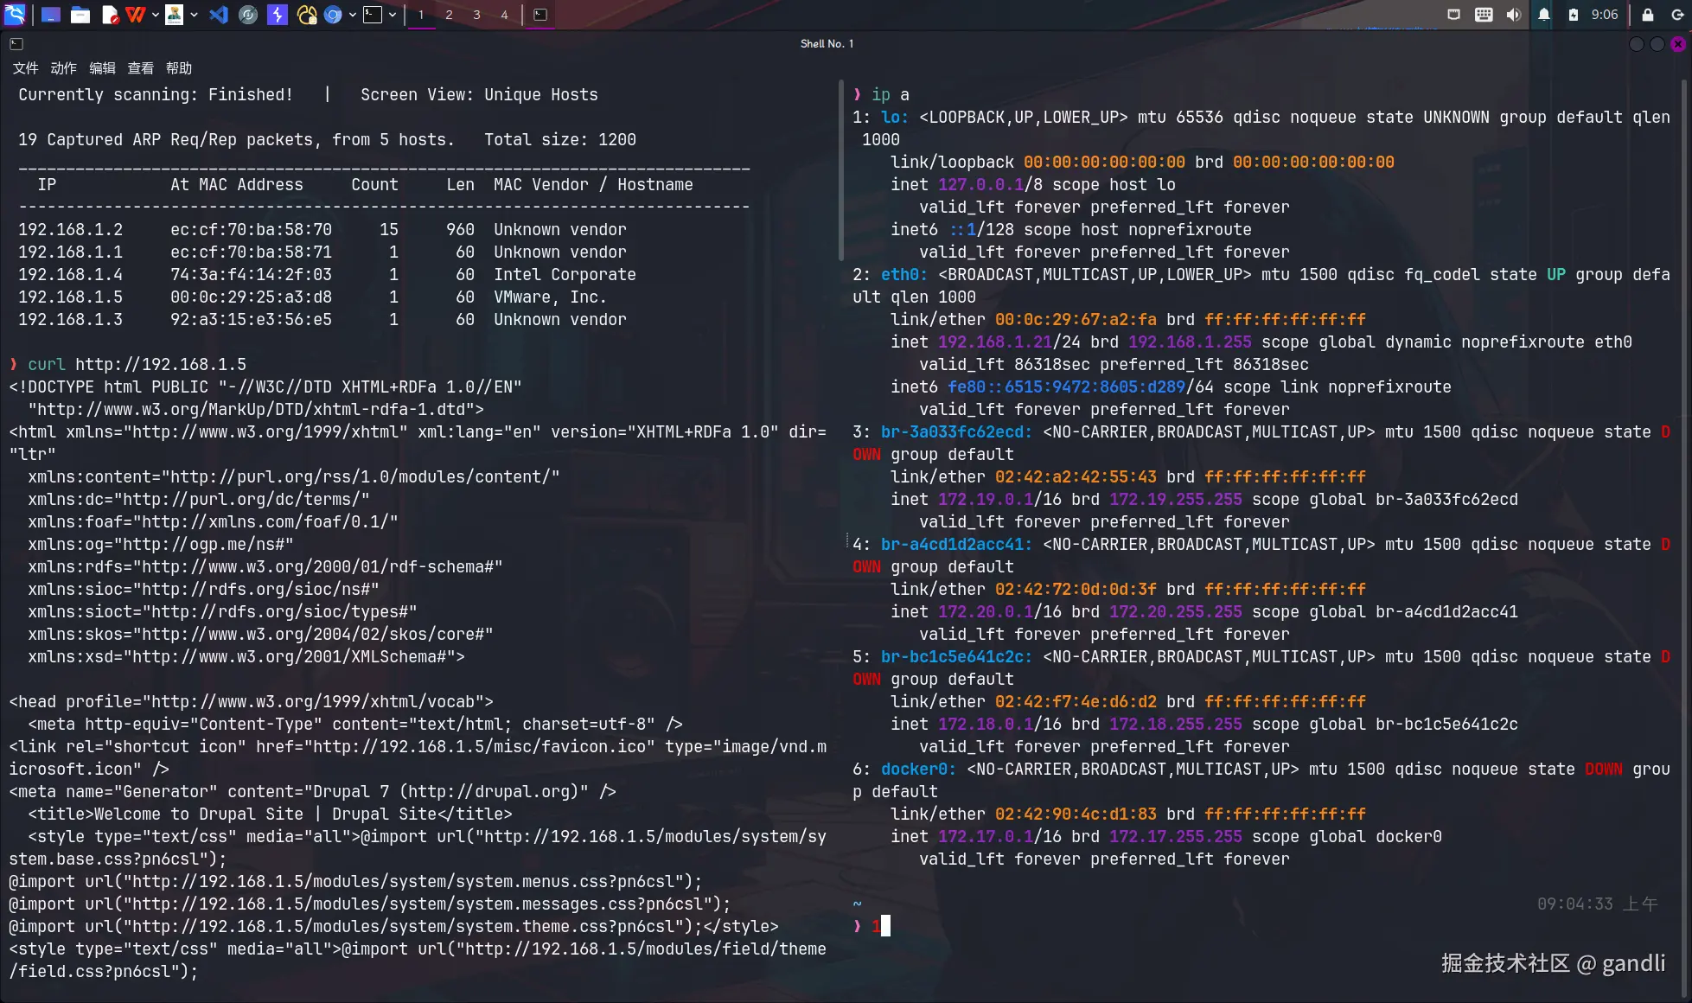Expand the dropdown next to Chromium icon
Image resolution: width=1692 pixels, height=1003 pixels.
click(353, 15)
